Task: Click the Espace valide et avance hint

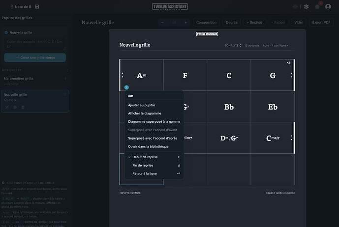Action: [280, 193]
